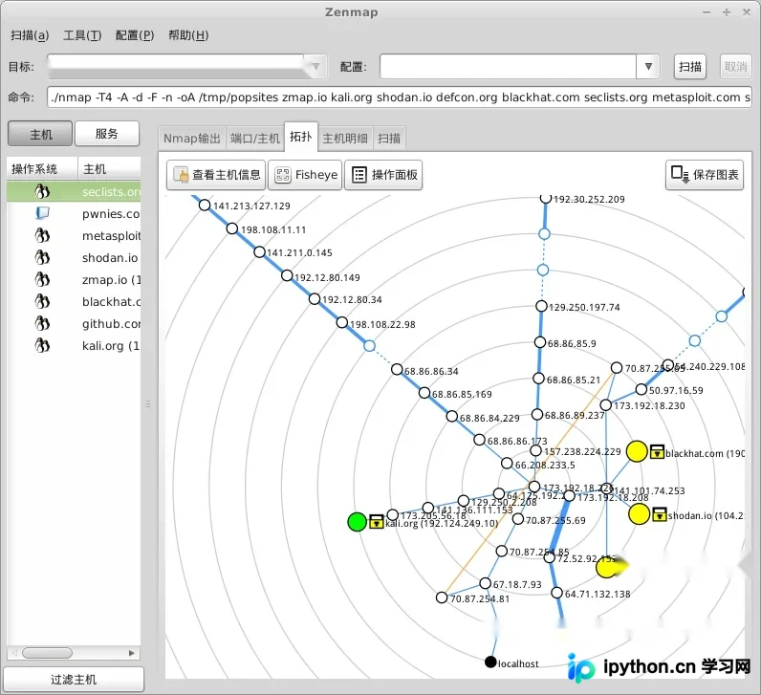Click the scrollbar right arrow in host list
Image resolution: width=761 pixels, height=695 pixels.
click(x=131, y=653)
